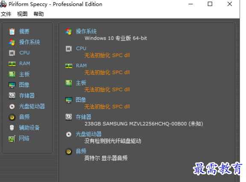Click the 辅助设备 mouse icon in sidebar
The width and height of the screenshot is (246, 182).
(12, 127)
